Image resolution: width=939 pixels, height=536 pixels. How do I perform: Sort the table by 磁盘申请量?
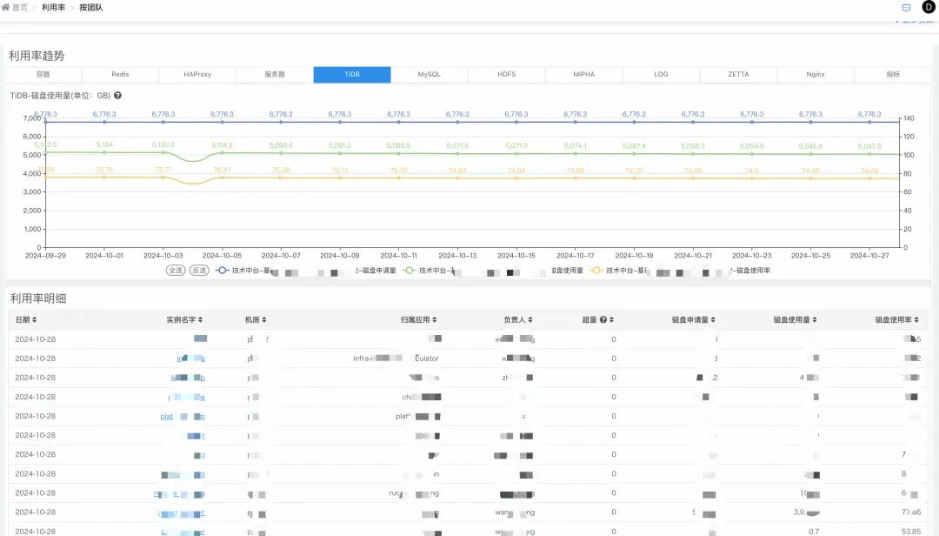pyautogui.click(x=713, y=319)
